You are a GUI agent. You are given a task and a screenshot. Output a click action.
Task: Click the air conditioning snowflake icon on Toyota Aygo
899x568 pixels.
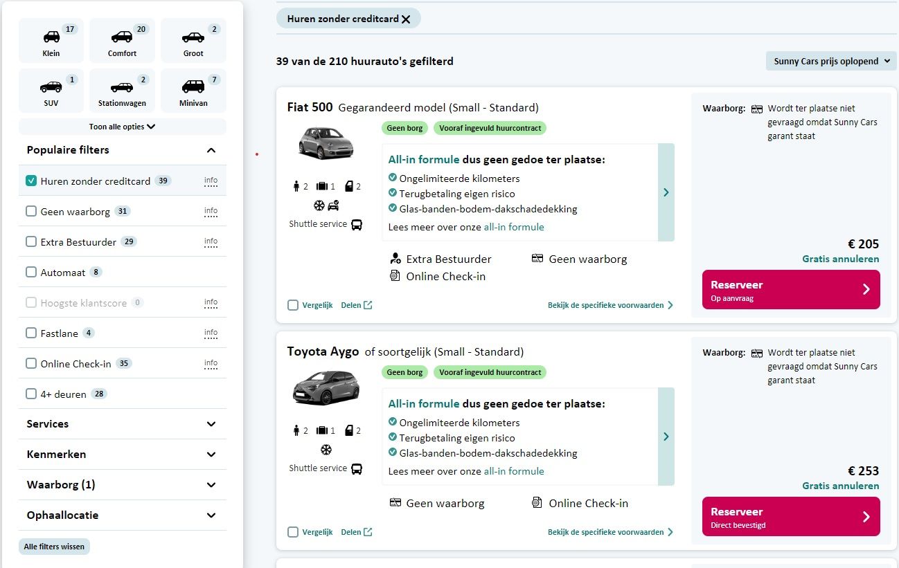point(326,450)
